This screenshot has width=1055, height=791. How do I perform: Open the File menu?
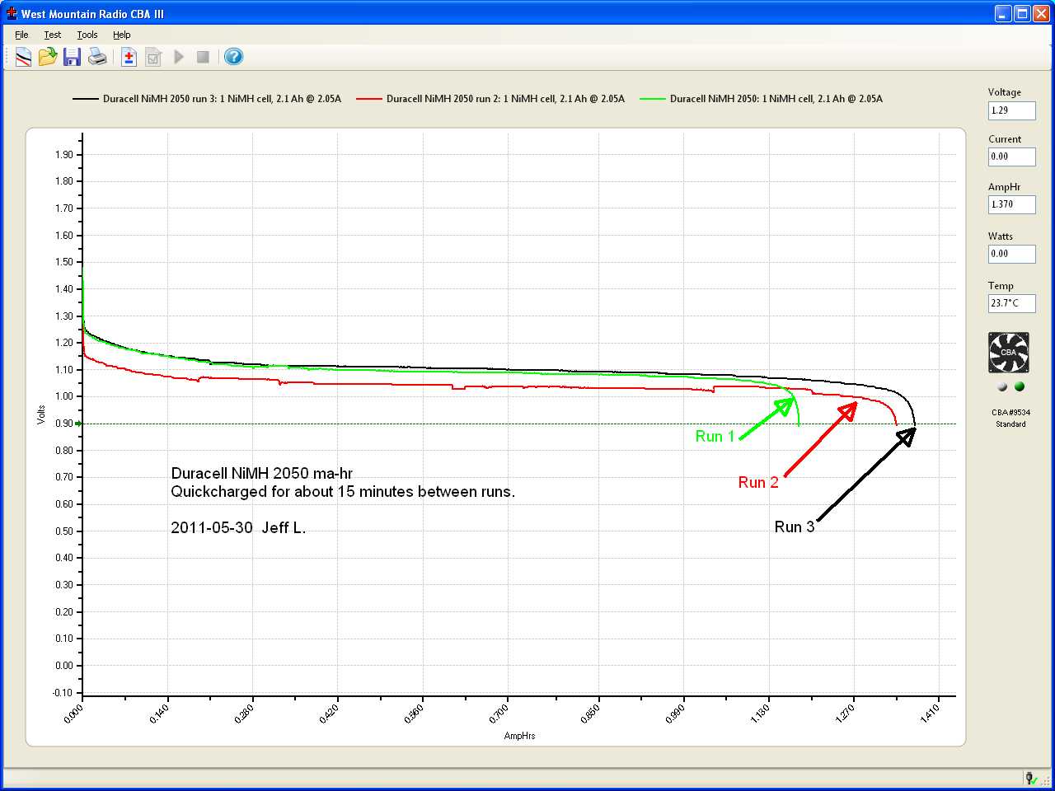coord(21,35)
